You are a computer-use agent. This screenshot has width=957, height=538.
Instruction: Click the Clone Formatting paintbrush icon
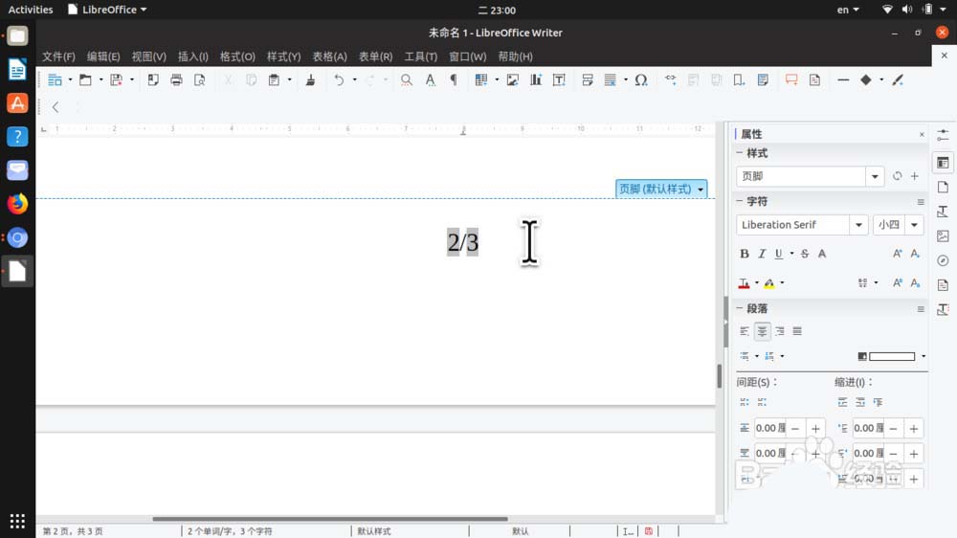coord(310,80)
